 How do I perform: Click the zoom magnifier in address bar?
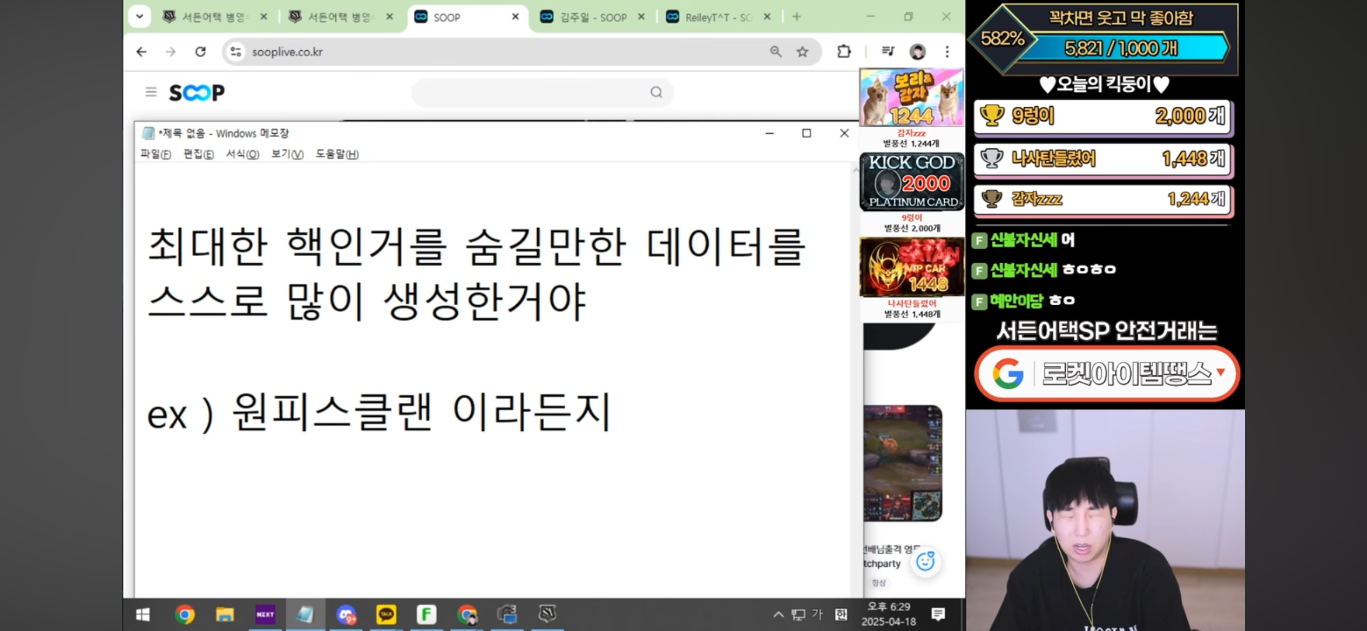coord(776,52)
